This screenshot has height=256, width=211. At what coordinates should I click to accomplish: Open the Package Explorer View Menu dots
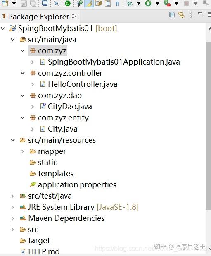pyautogui.click(x=191, y=15)
